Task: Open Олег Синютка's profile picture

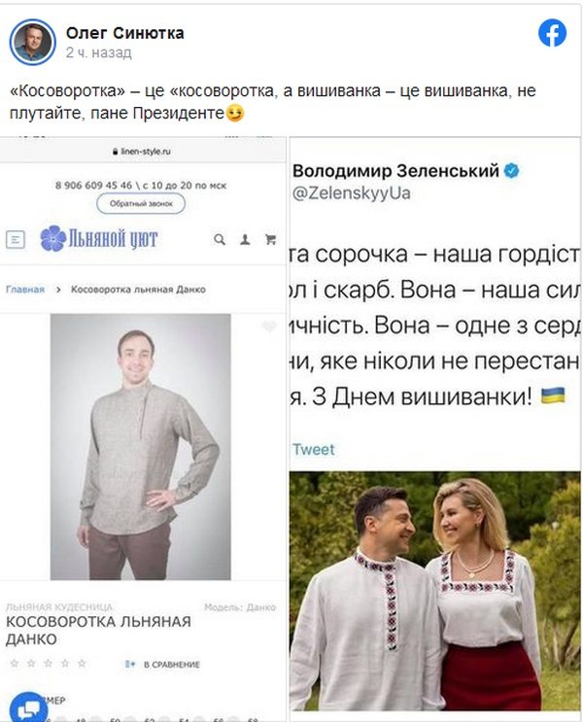Action: click(32, 42)
